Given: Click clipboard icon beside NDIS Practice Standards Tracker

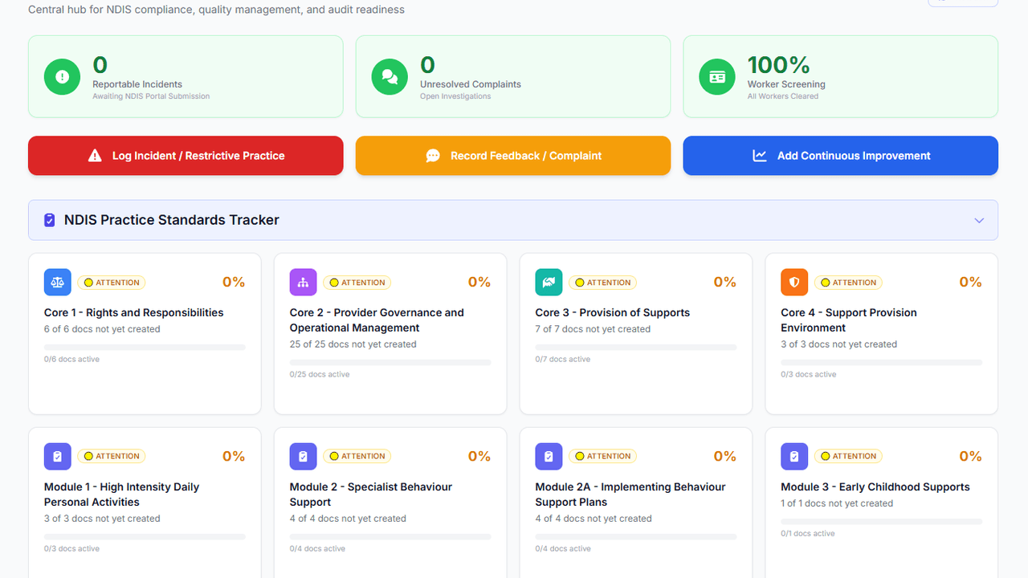Looking at the screenshot, I should (50, 220).
